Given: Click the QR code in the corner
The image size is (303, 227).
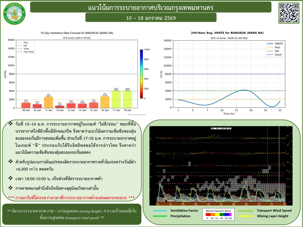Looking at the screenshot, I should (289, 12).
